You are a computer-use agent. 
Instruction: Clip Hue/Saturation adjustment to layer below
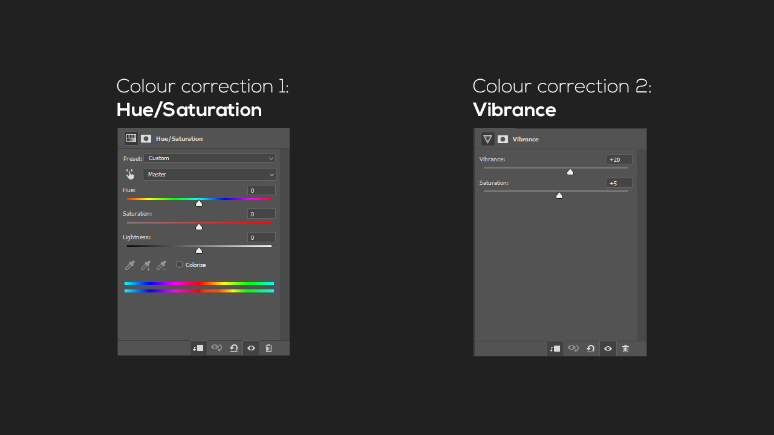click(198, 348)
